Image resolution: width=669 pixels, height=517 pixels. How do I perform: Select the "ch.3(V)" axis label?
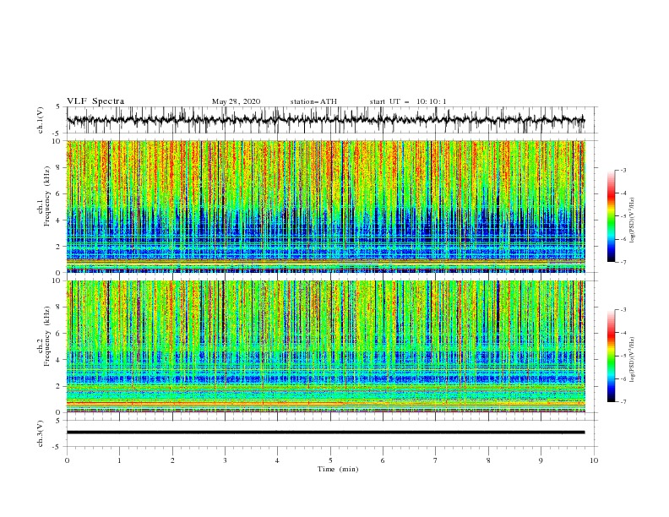41,433
